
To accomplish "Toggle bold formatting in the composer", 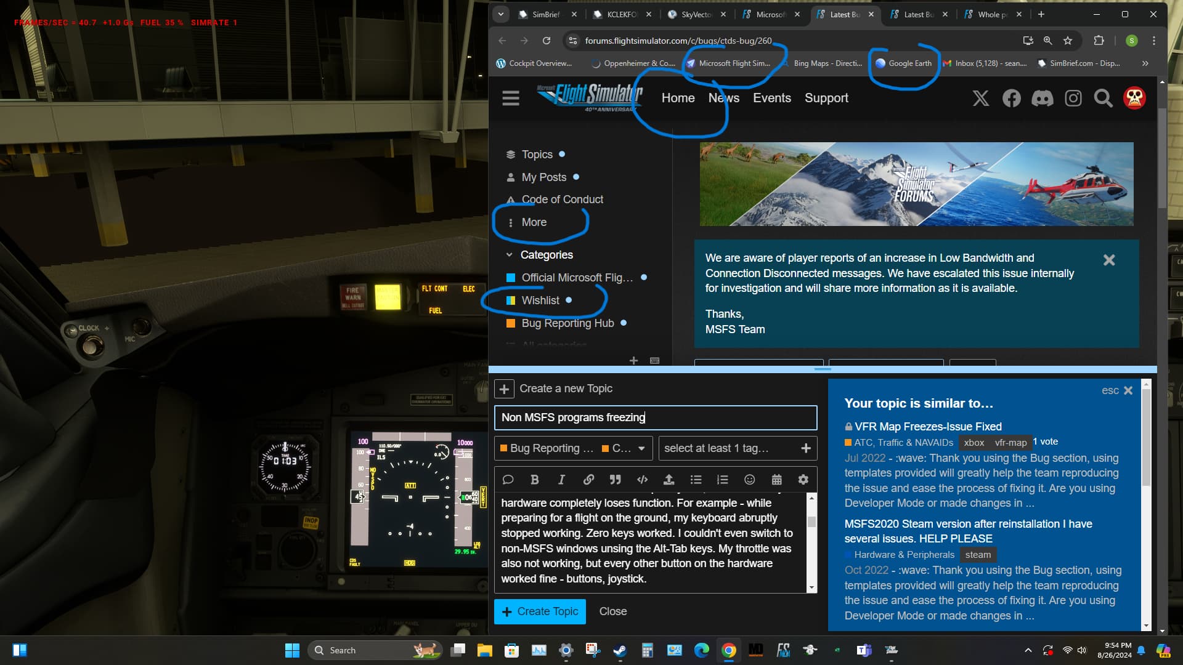I will (534, 480).
